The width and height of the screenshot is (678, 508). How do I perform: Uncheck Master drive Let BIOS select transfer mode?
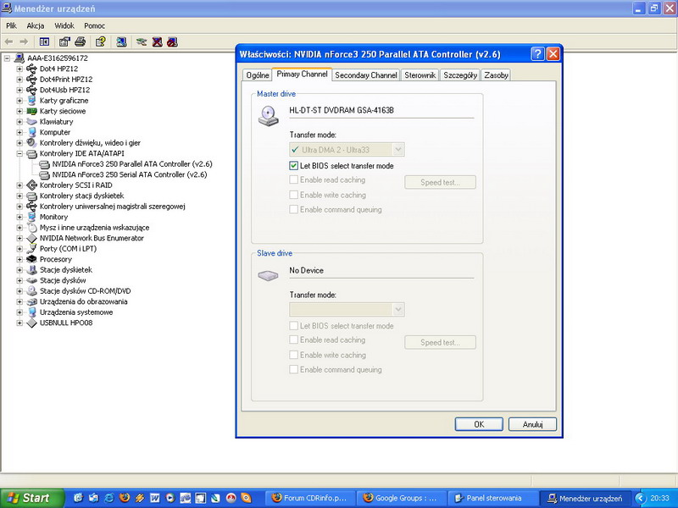[x=293, y=165]
